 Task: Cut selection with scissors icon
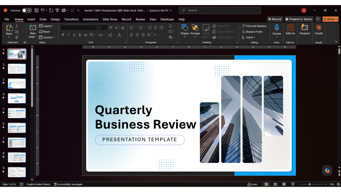(17, 26)
